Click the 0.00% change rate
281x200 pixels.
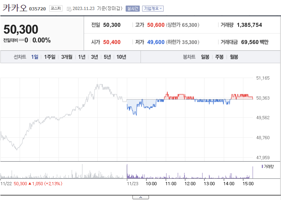pyautogui.click(x=42, y=40)
